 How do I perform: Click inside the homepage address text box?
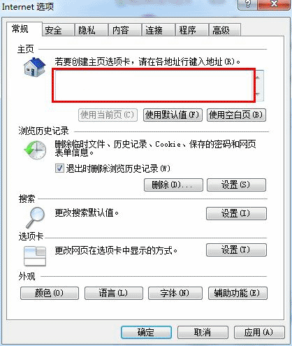(x=154, y=85)
